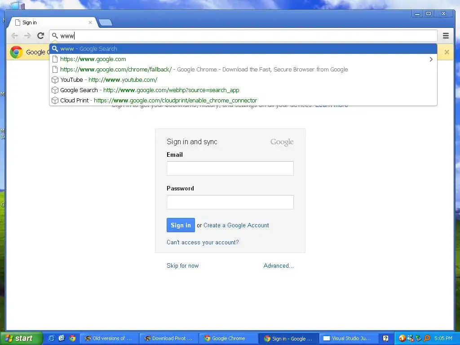Choose https://www.google.com suggestion
Viewport: 460px width, 345px height.
[243, 59]
